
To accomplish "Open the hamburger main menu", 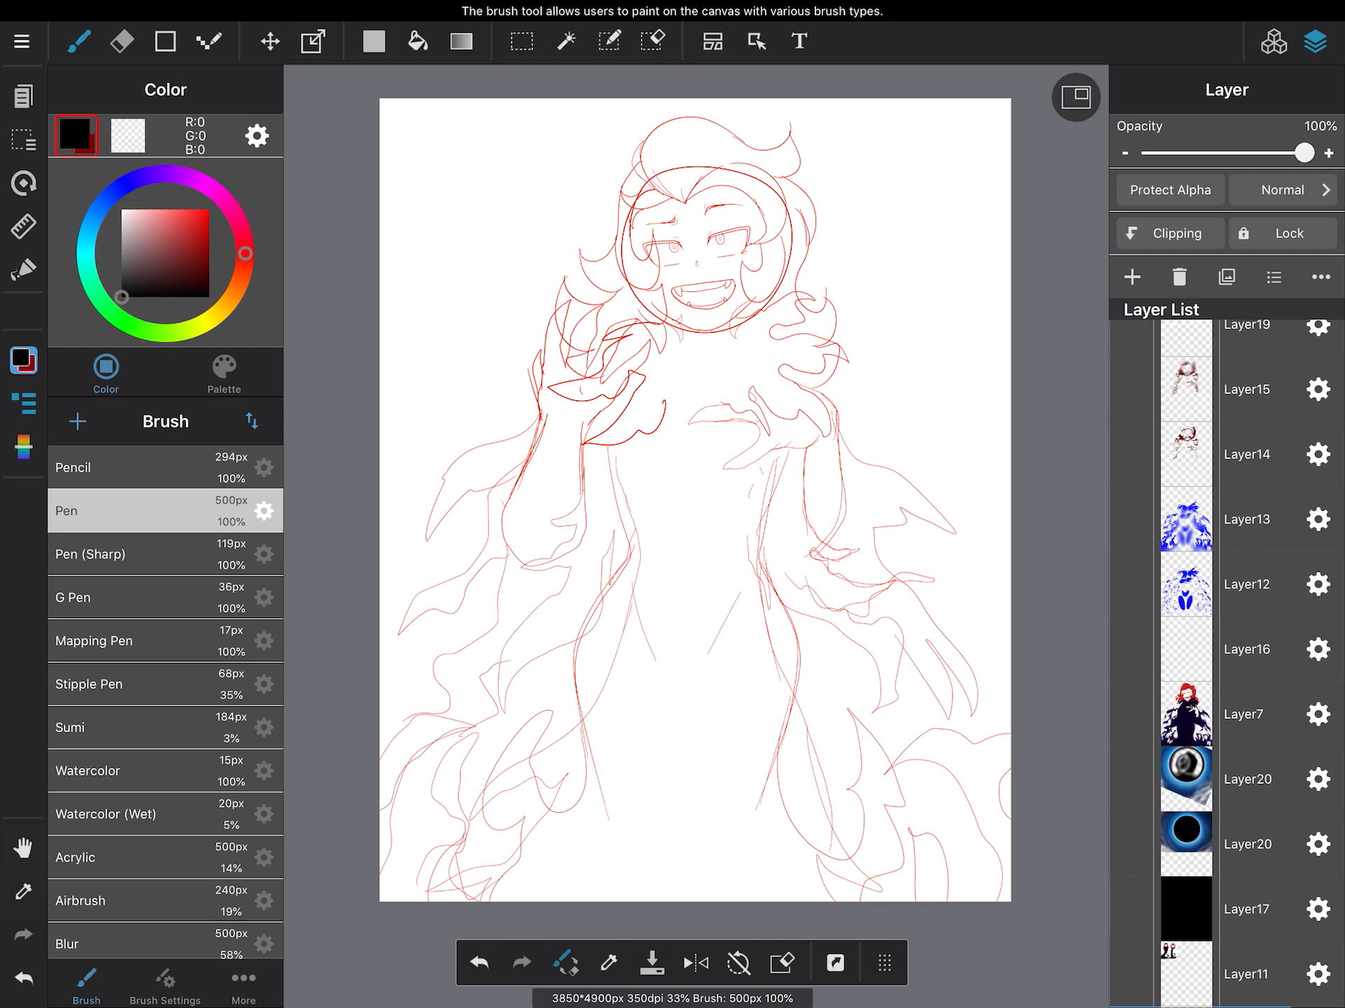I will point(22,41).
